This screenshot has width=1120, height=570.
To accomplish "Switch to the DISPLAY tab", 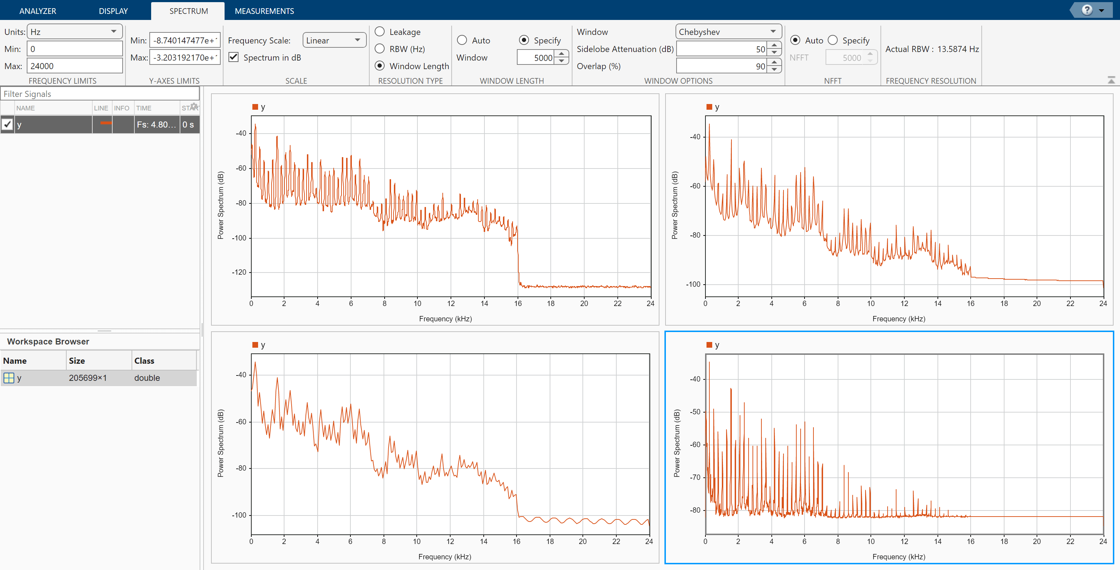I will pos(113,11).
